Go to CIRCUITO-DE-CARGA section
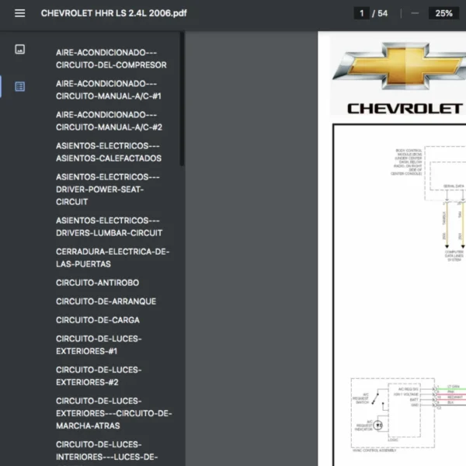The image size is (466, 466). coord(99,320)
